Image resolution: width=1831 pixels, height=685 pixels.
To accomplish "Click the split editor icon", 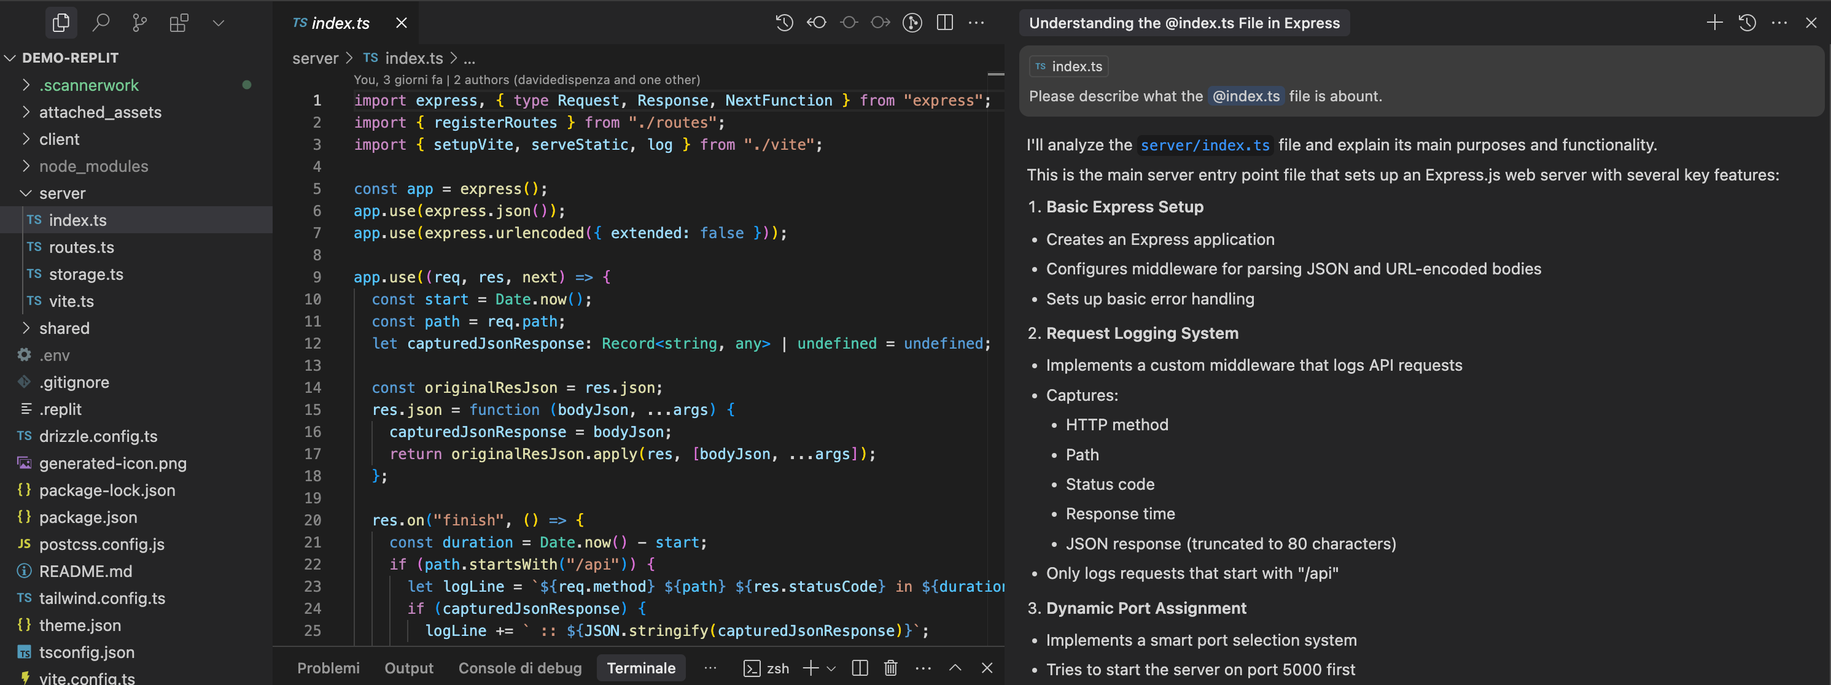I will point(944,23).
